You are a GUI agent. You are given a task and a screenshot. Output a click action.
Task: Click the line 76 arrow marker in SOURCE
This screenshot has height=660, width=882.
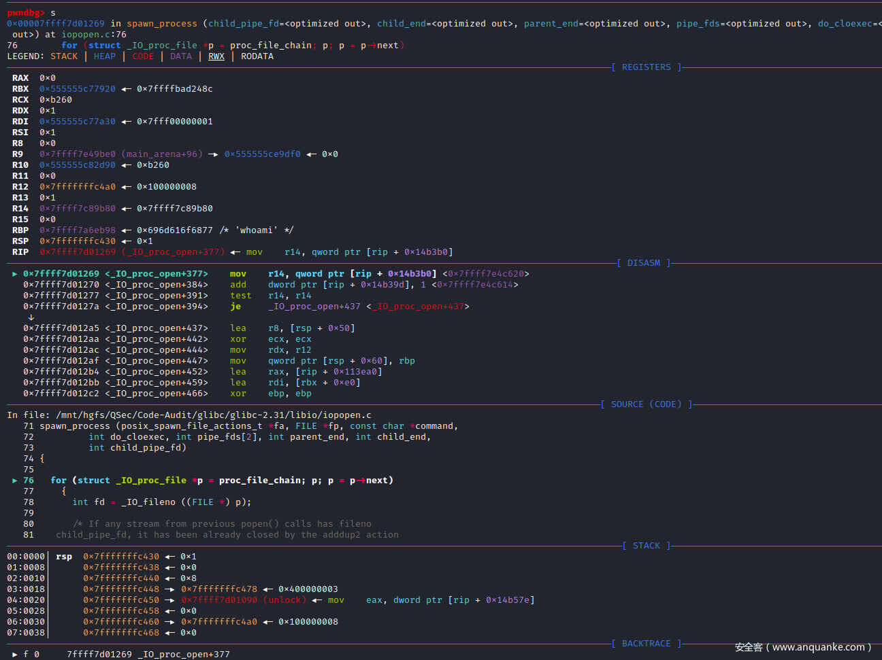[x=15, y=481]
